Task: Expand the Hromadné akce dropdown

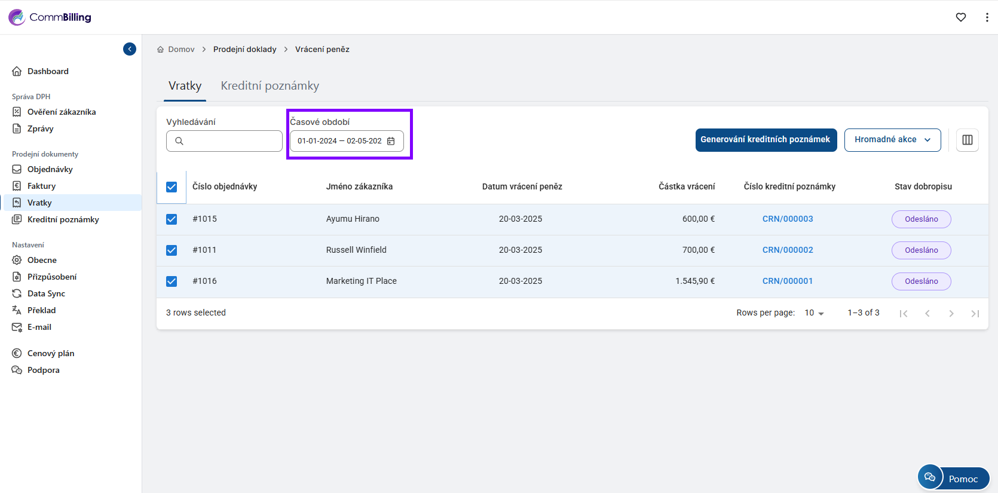Action: click(x=892, y=140)
